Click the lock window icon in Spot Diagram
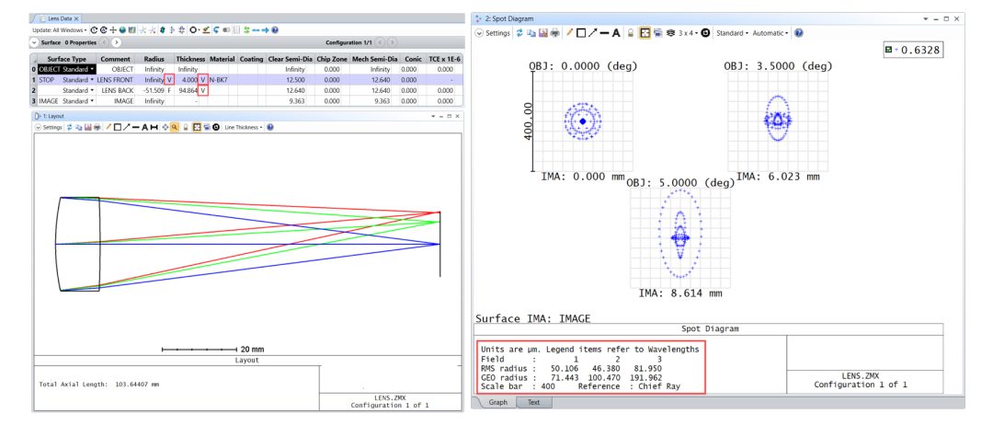This screenshot has width=993, height=425. coord(631,33)
